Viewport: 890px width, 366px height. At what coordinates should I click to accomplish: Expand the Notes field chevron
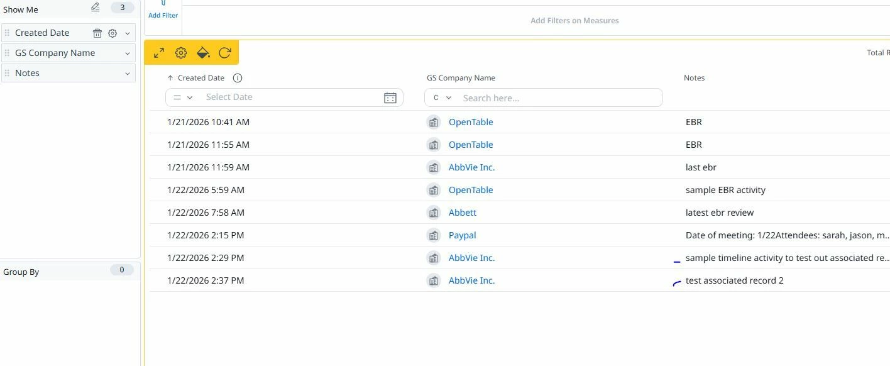[x=128, y=74]
